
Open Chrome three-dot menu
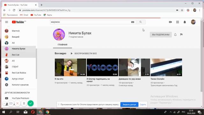[200, 10]
